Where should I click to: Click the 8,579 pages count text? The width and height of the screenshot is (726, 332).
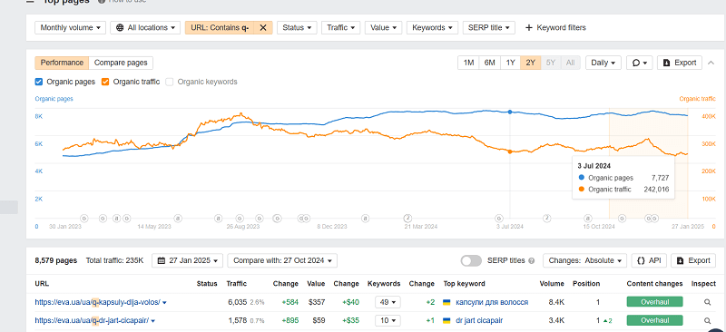point(56,260)
